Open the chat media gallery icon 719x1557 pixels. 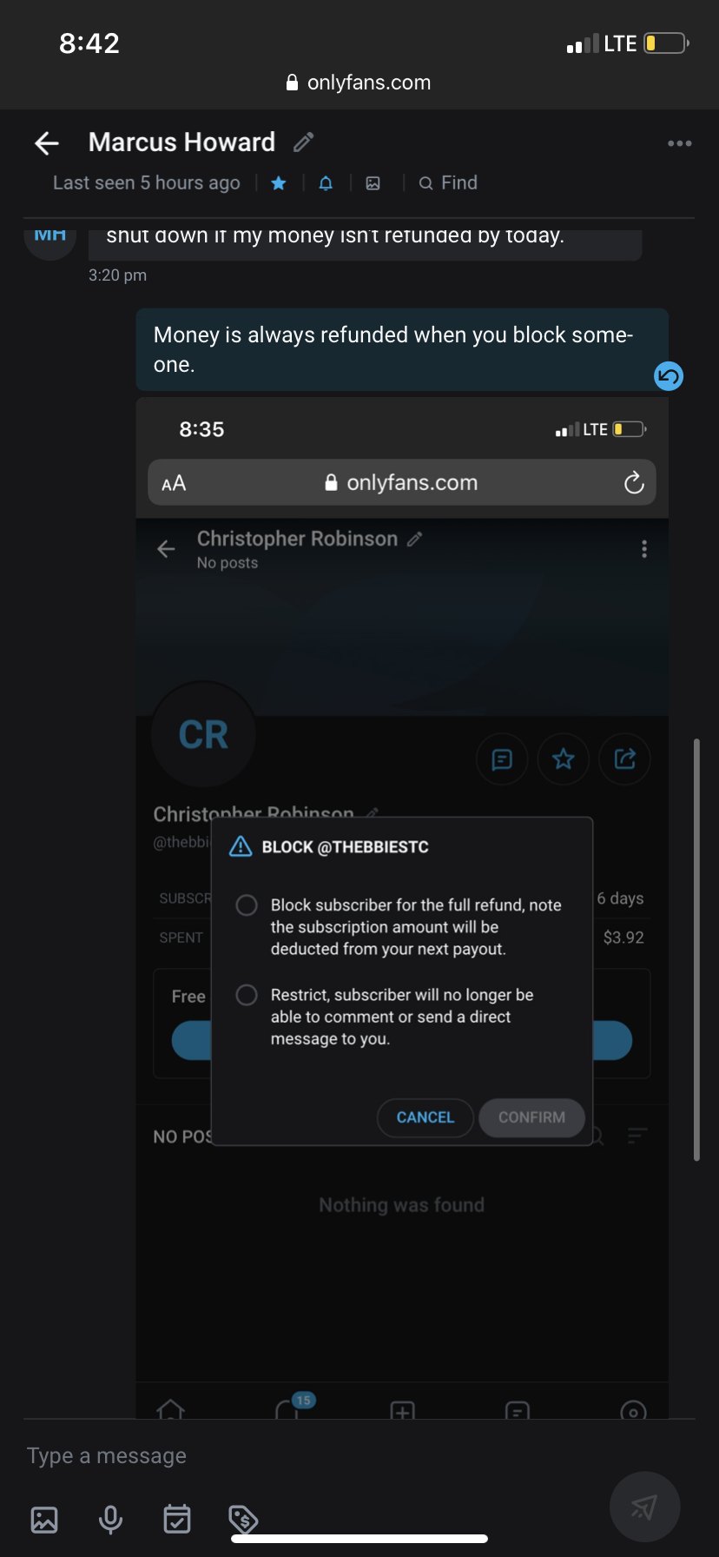[x=373, y=183]
